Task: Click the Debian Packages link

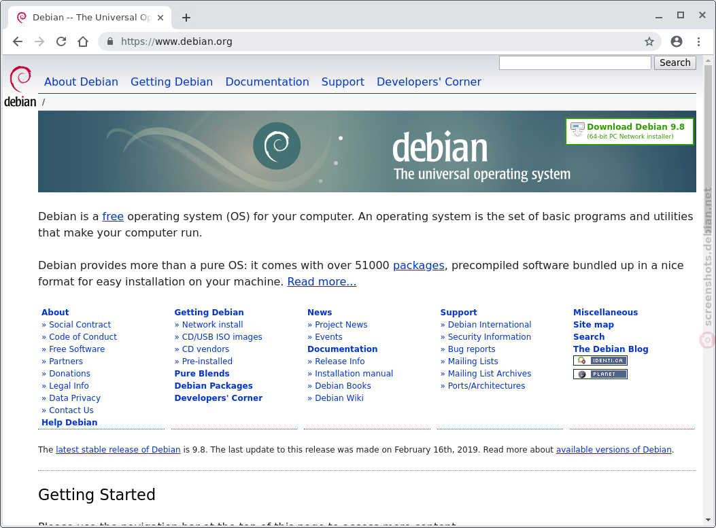Action: click(x=214, y=386)
